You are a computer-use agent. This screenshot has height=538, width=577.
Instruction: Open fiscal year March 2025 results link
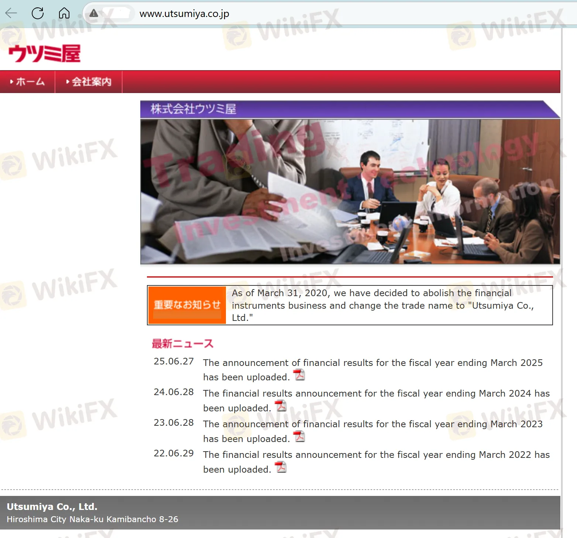[x=372, y=363]
